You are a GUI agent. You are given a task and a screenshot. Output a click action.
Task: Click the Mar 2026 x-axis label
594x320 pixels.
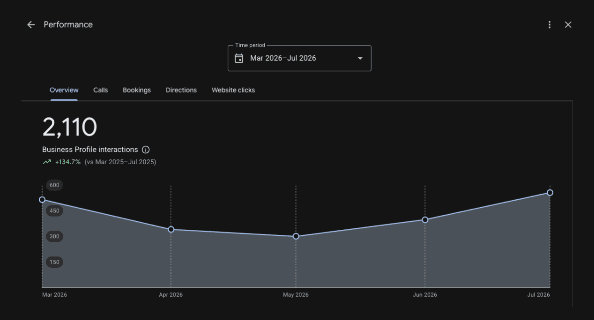click(x=55, y=295)
